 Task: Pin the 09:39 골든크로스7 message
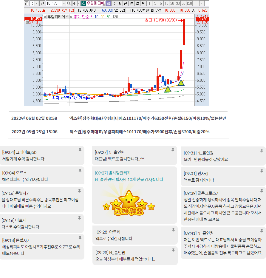click(262, 191)
